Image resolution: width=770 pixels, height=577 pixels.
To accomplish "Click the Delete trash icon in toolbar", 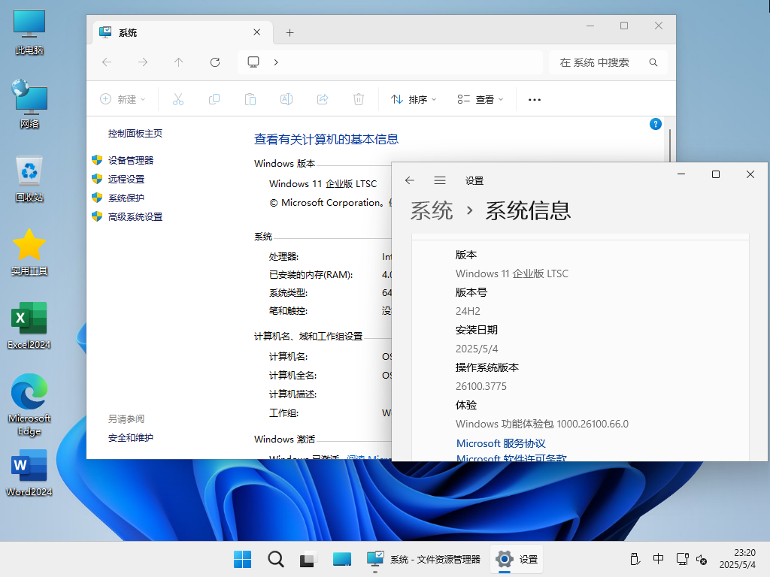I will (x=359, y=100).
